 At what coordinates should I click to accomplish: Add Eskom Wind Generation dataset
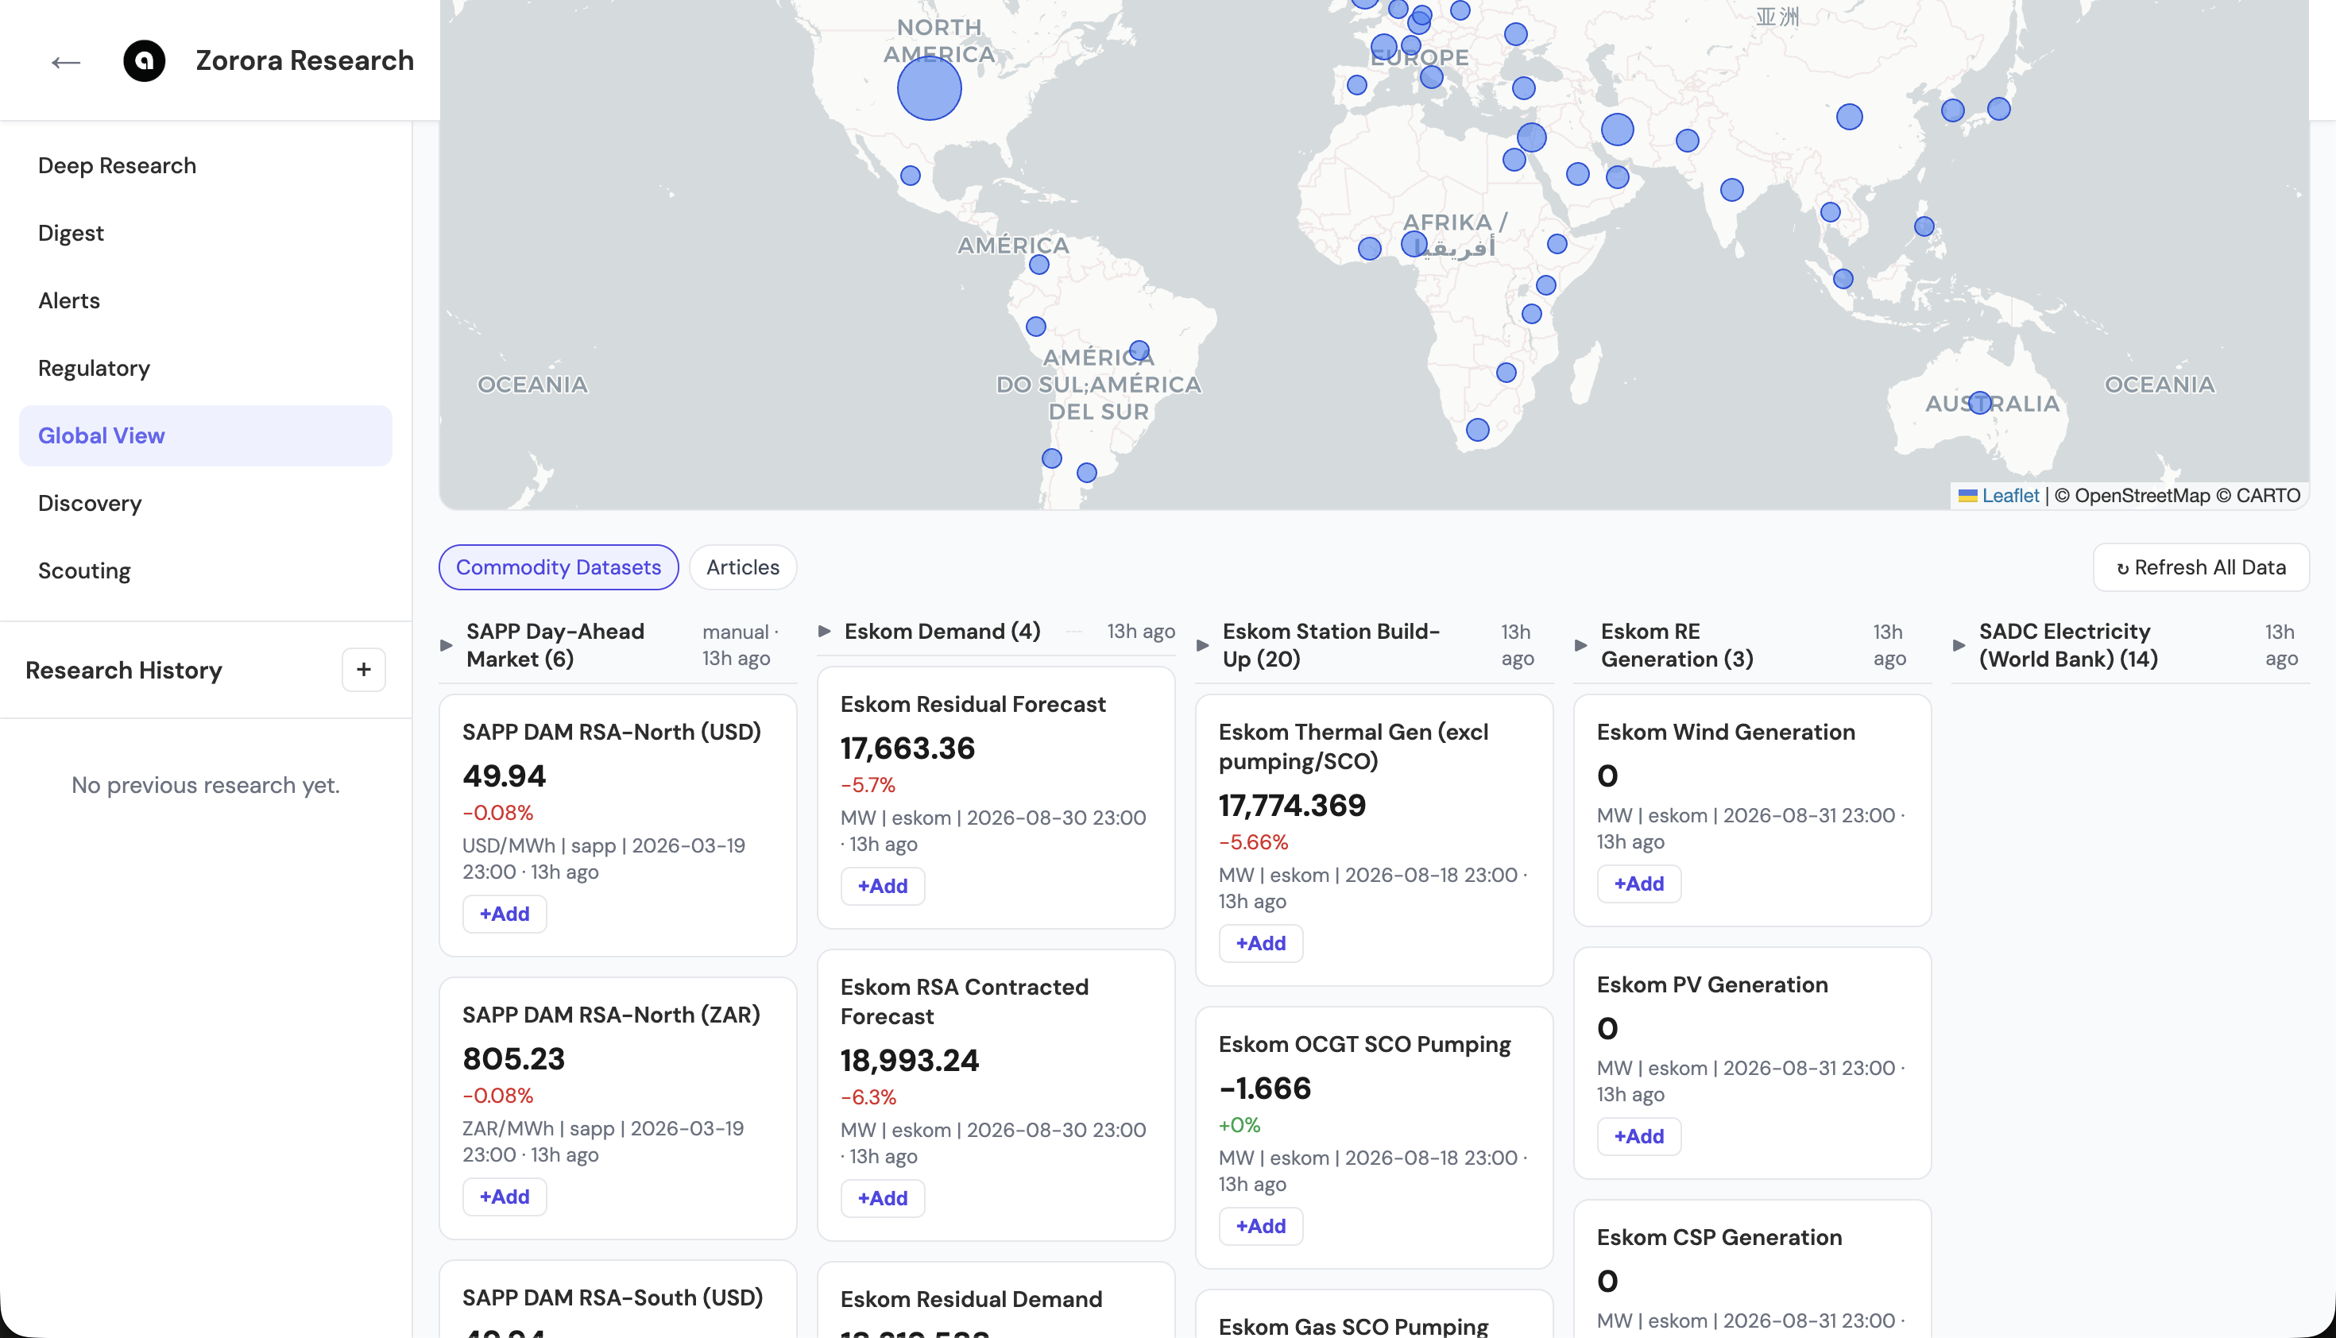coord(1639,884)
